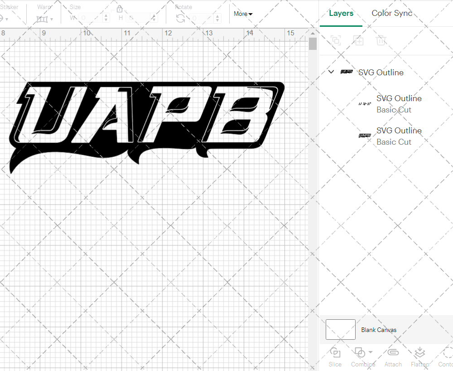Click the delete layer trash icon
Viewport: 453px width, 371px height.
pos(381,40)
